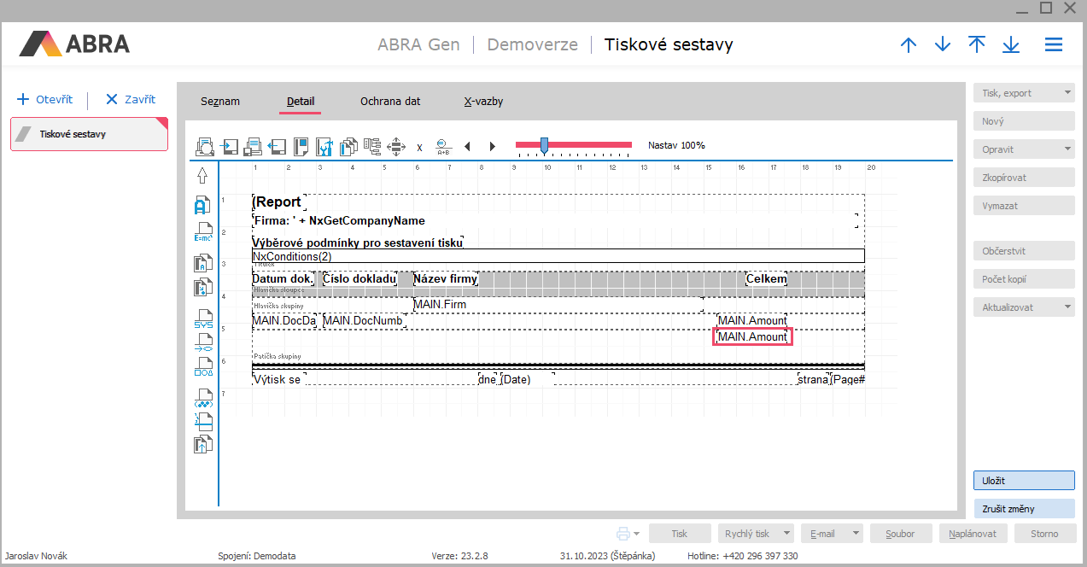
Task: Click the Storno button
Action: click(x=1045, y=534)
